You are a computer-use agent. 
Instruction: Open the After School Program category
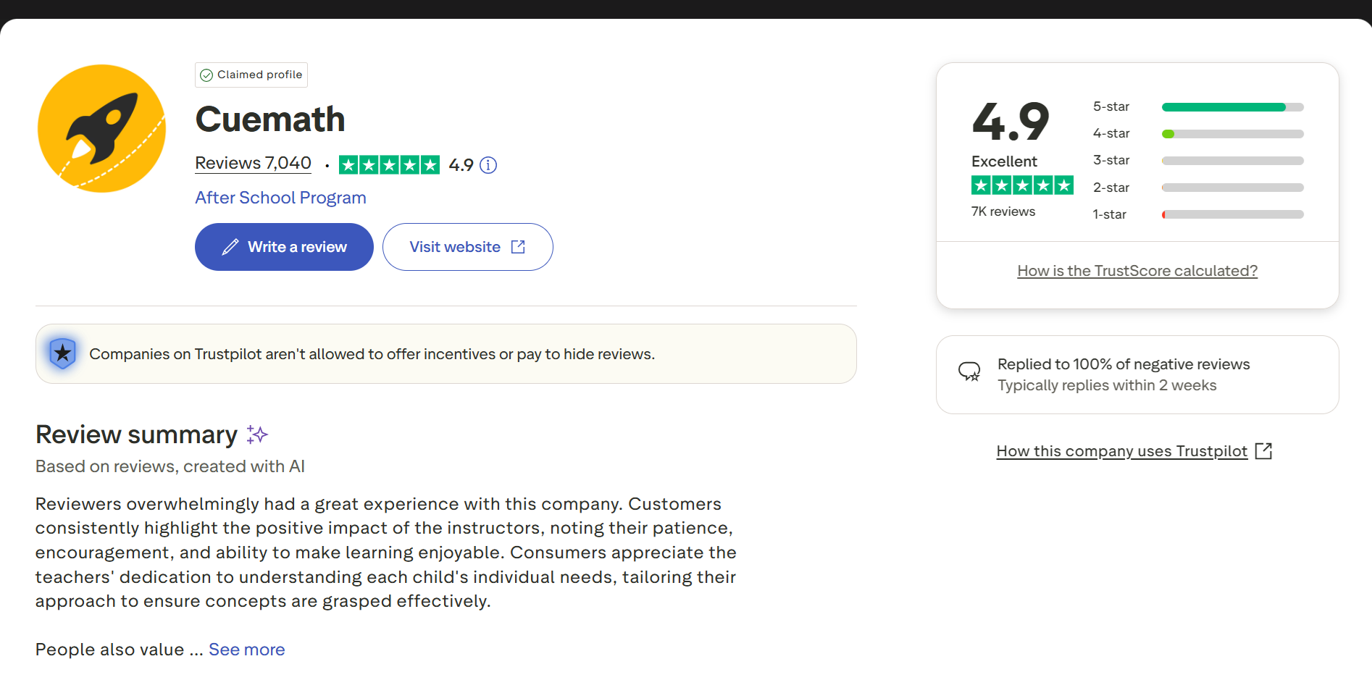[280, 198]
